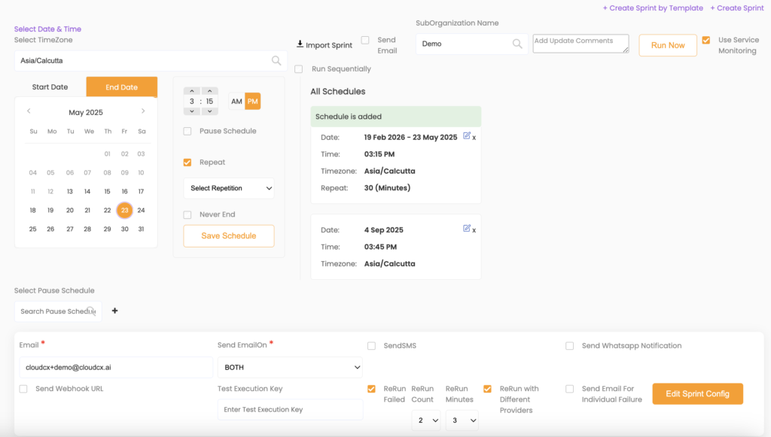Screen dimensions: 771x437
Task: Decrease the minutes with down arrow
Action: 209,111
